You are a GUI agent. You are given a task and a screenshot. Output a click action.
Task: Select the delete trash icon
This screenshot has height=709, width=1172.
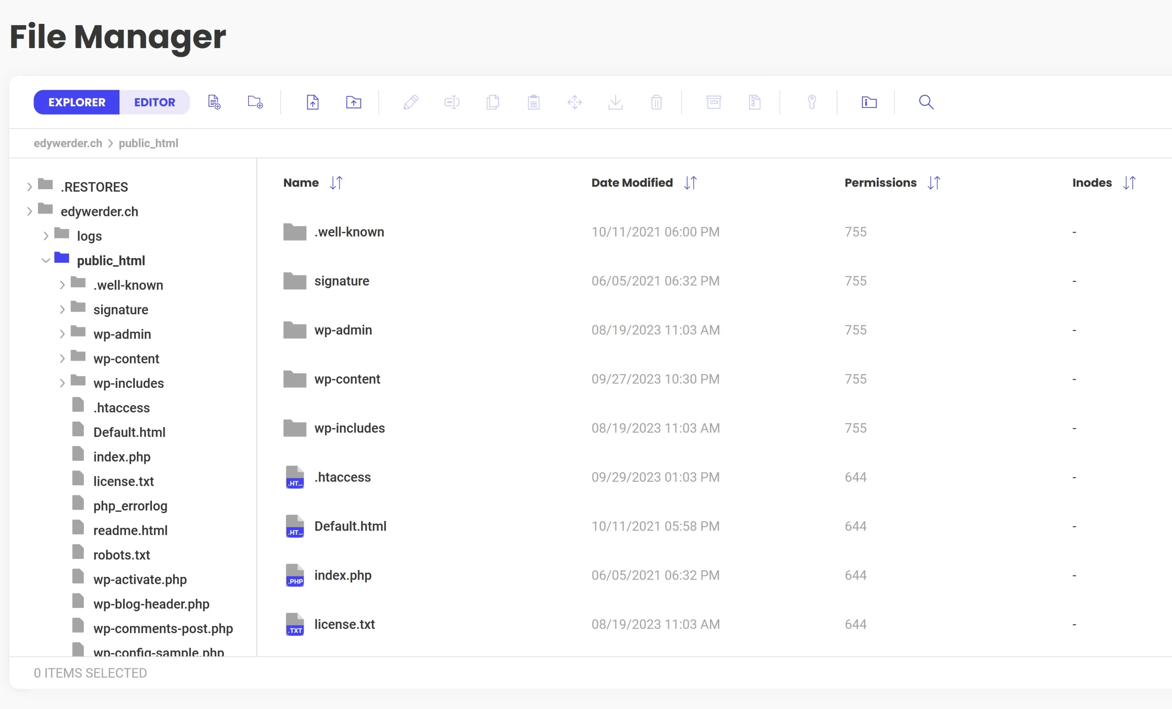click(x=656, y=102)
